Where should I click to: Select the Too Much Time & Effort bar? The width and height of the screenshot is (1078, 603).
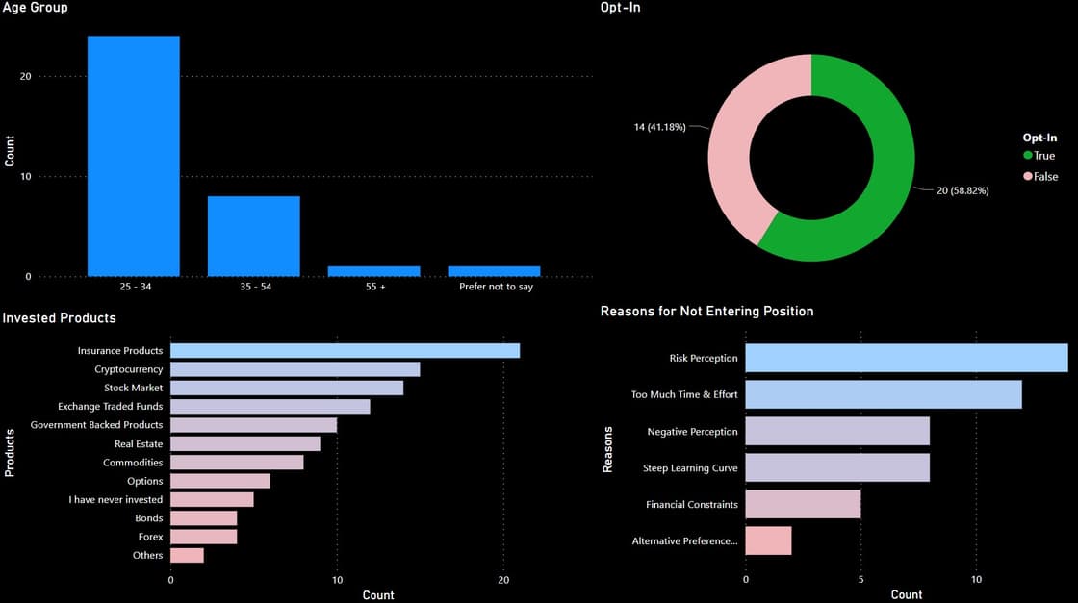coord(885,395)
